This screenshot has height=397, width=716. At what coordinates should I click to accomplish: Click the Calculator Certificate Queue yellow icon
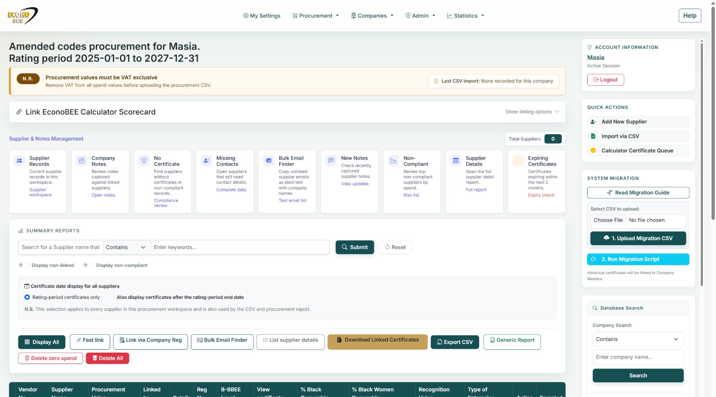coord(593,150)
